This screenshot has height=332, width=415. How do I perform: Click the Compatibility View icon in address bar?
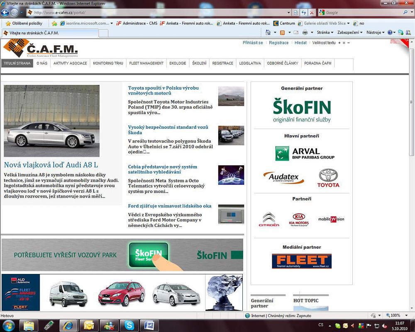(x=295, y=12)
